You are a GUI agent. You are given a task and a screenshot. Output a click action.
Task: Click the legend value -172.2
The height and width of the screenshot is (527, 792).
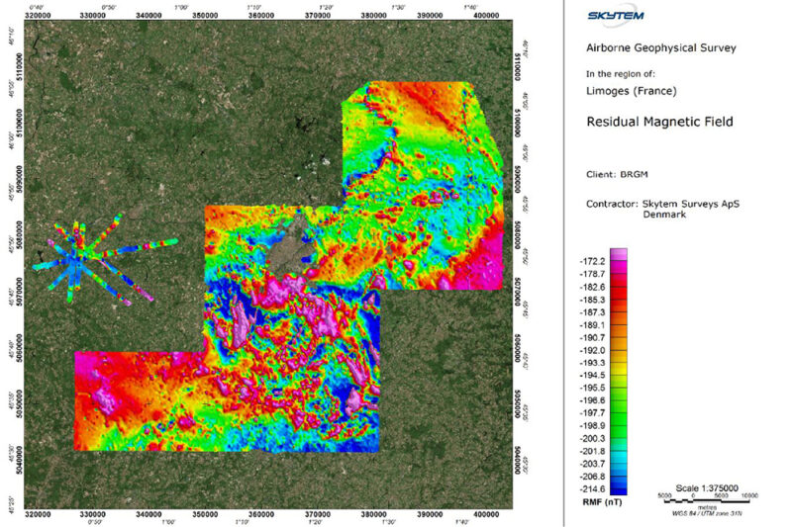[x=592, y=261]
